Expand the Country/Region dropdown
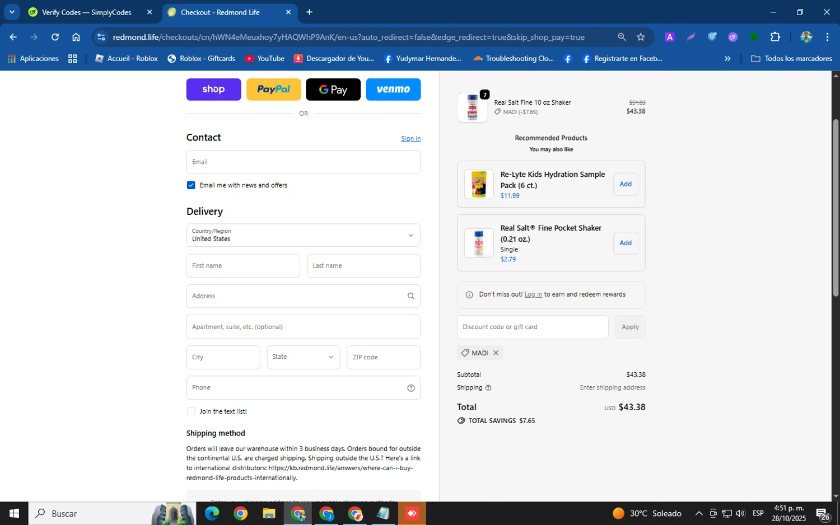Viewport: 840px width, 525px height. 303,235
